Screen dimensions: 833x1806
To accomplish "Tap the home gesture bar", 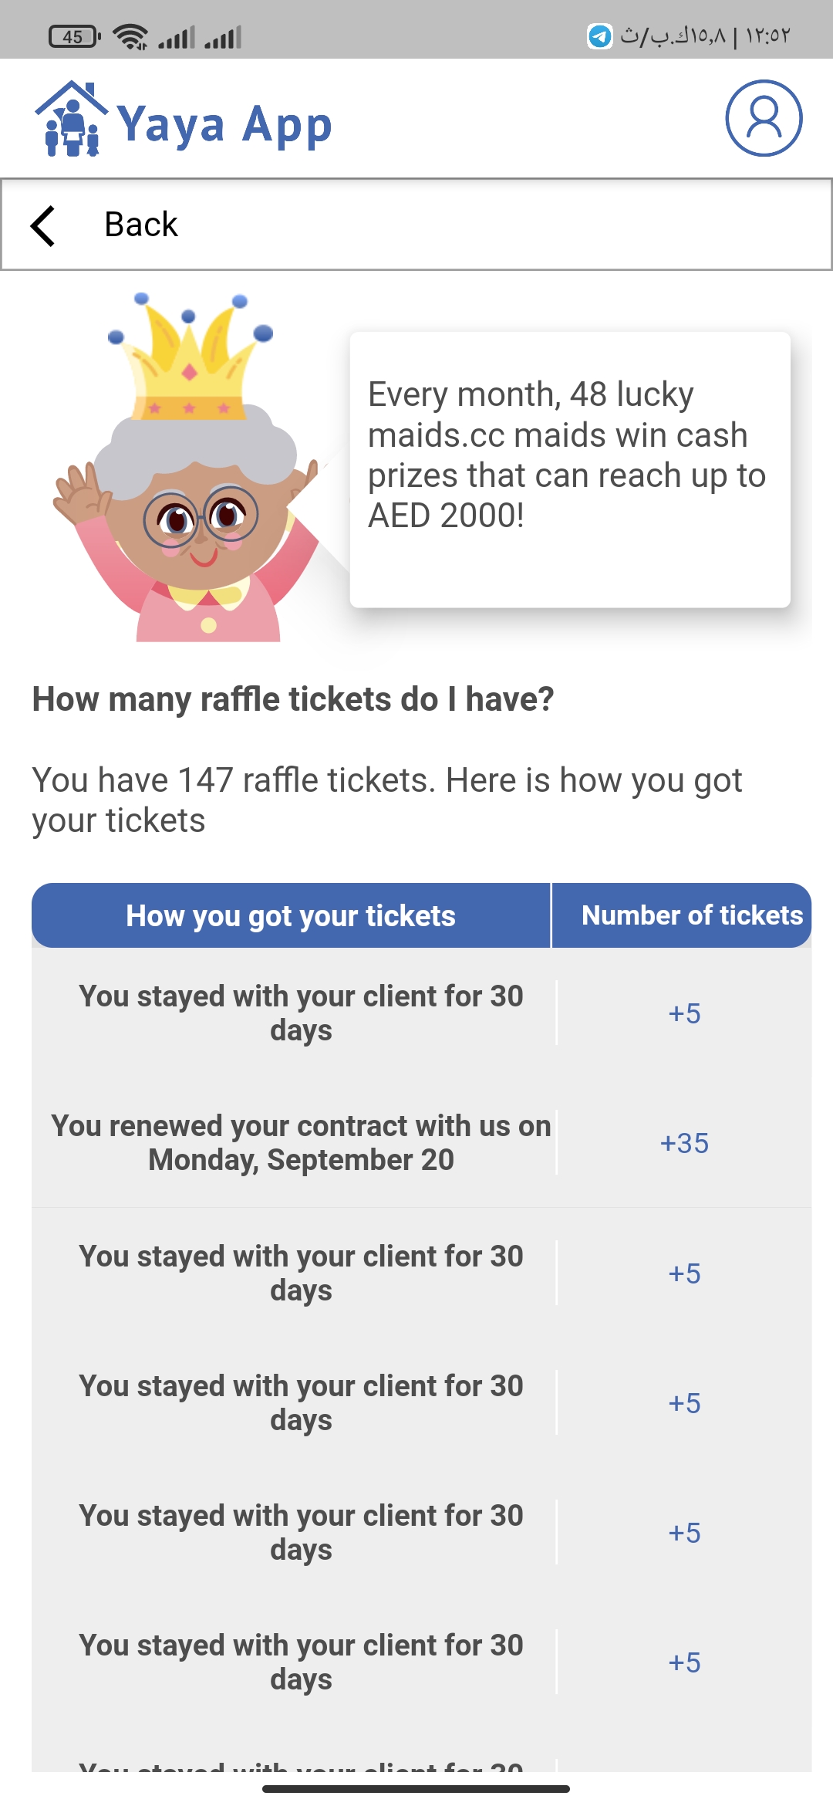I will (x=416, y=1788).
